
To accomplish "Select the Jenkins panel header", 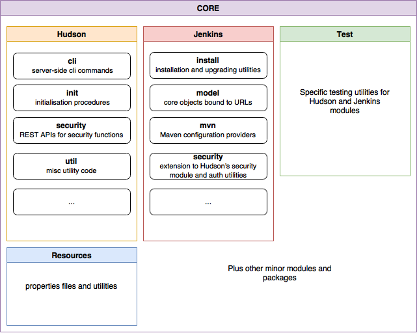I will tap(208, 34).
